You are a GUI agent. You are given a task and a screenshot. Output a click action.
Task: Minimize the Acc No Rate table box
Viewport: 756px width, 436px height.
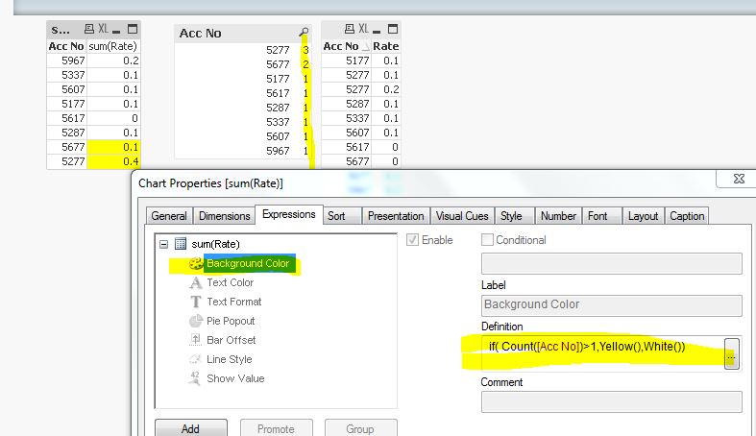[x=377, y=31]
